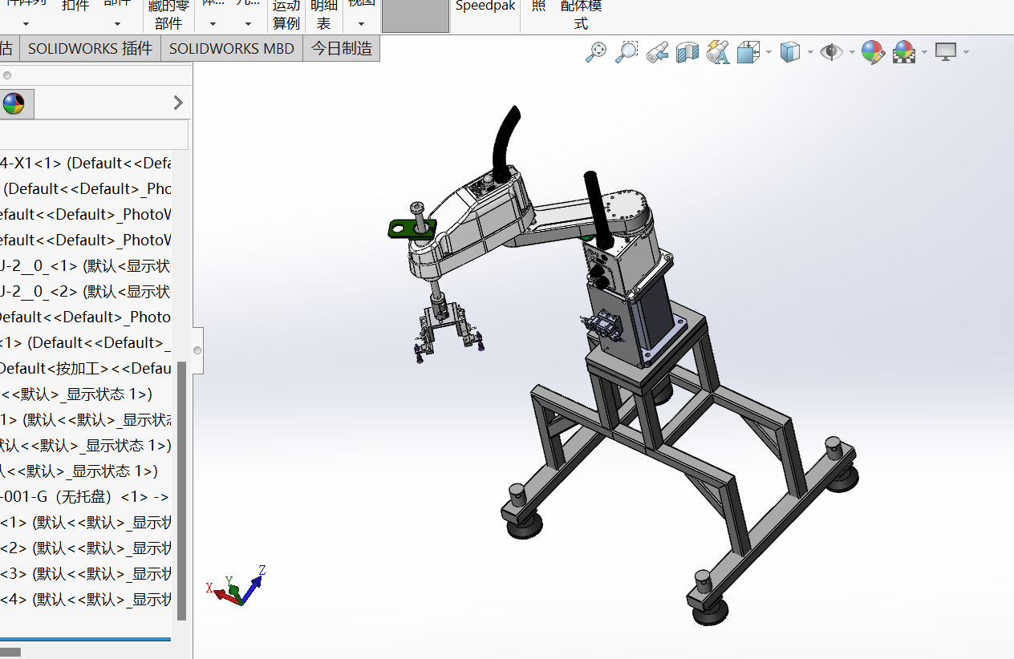
Task: Select the Default<按加工> tree component
Action: pos(86,368)
